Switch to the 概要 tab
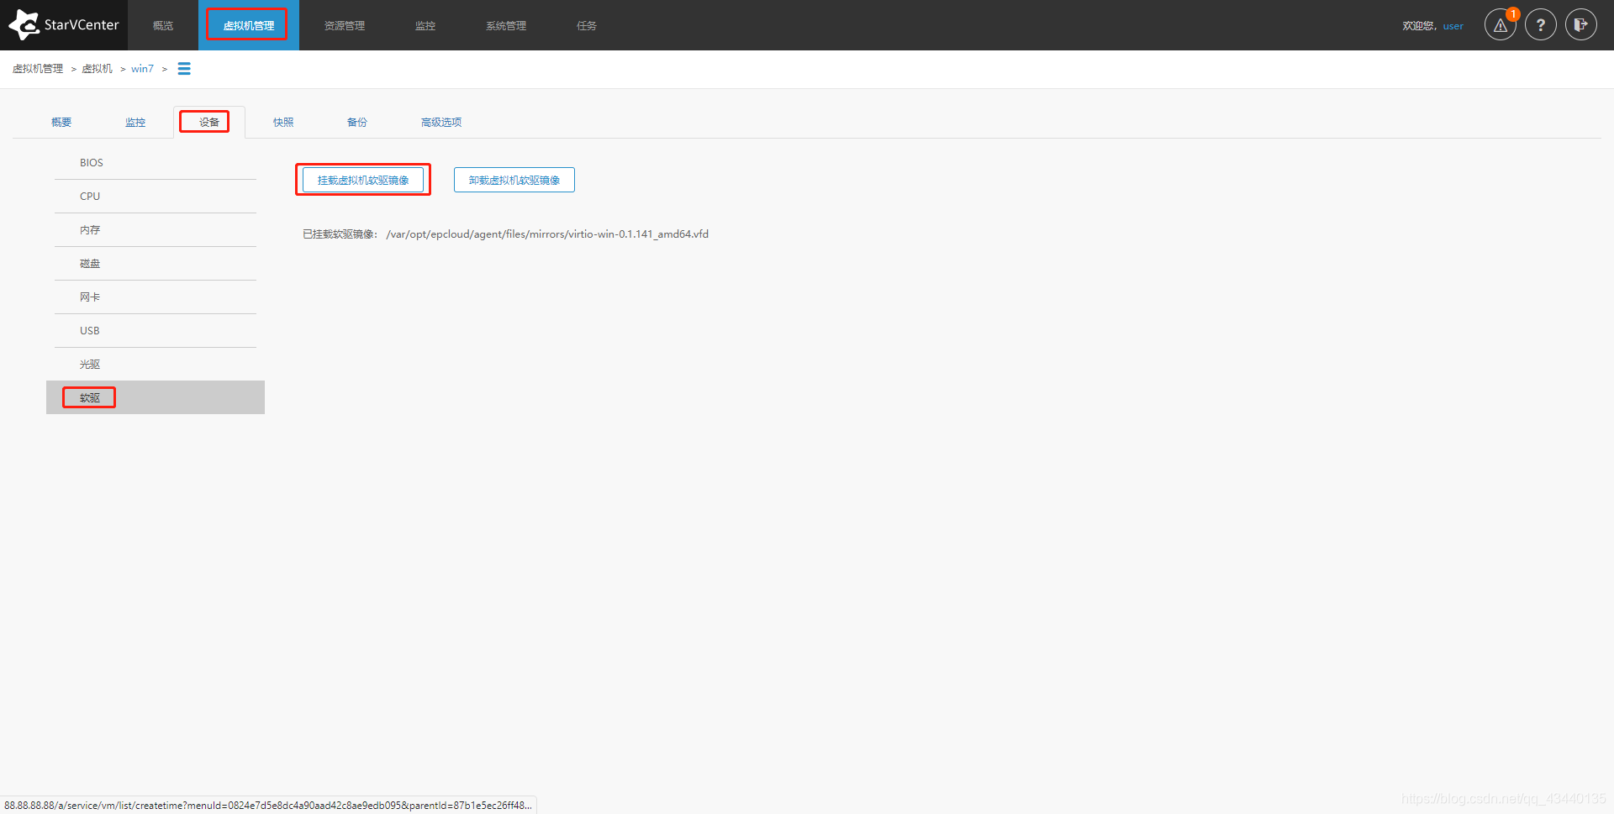This screenshot has width=1614, height=814. [x=61, y=123]
